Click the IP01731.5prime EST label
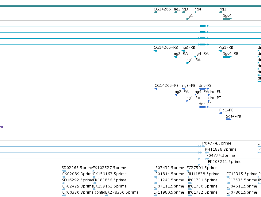The image size is (261, 197). click(x=203, y=180)
